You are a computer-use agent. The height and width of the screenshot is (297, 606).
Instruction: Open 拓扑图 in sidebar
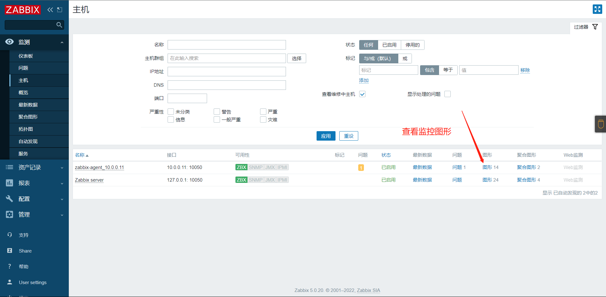click(x=39, y=129)
